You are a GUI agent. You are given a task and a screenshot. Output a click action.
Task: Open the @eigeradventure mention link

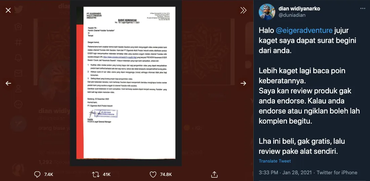pyautogui.click(x=304, y=31)
